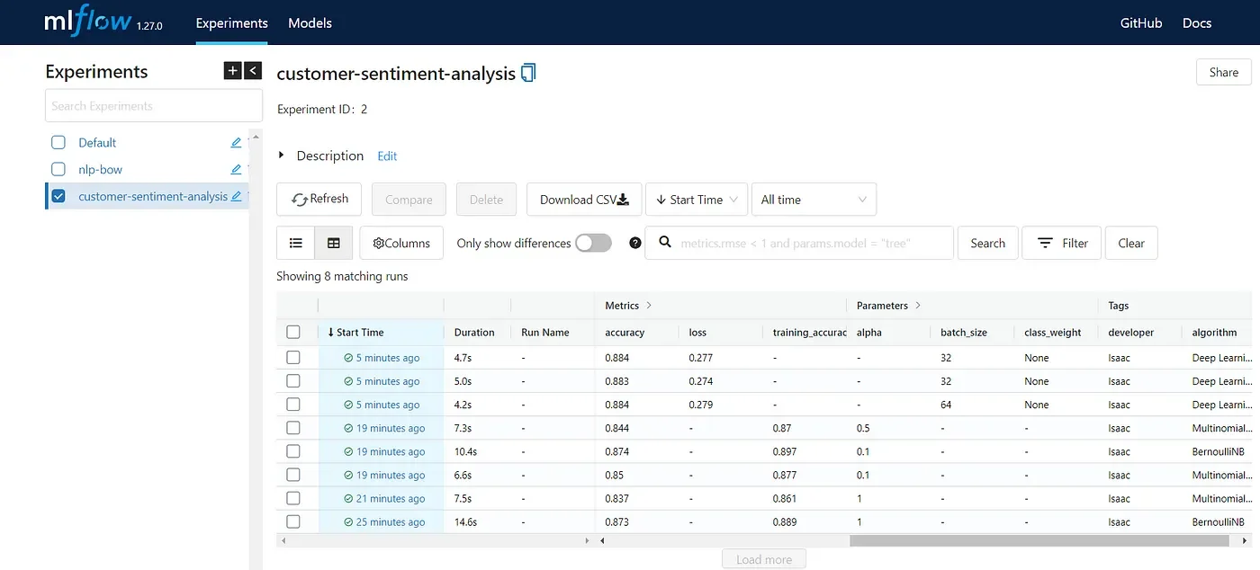Click the Download CSV button
The width and height of the screenshot is (1260, 570).
coord(584,200)
